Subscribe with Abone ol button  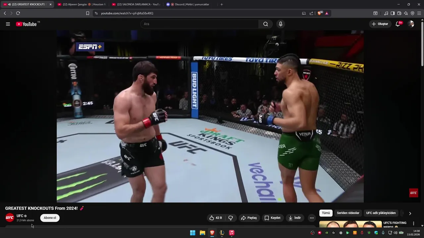pyautogui.click(x=50, y=218)
